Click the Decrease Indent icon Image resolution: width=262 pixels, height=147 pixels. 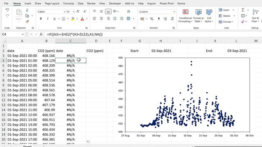115,19
